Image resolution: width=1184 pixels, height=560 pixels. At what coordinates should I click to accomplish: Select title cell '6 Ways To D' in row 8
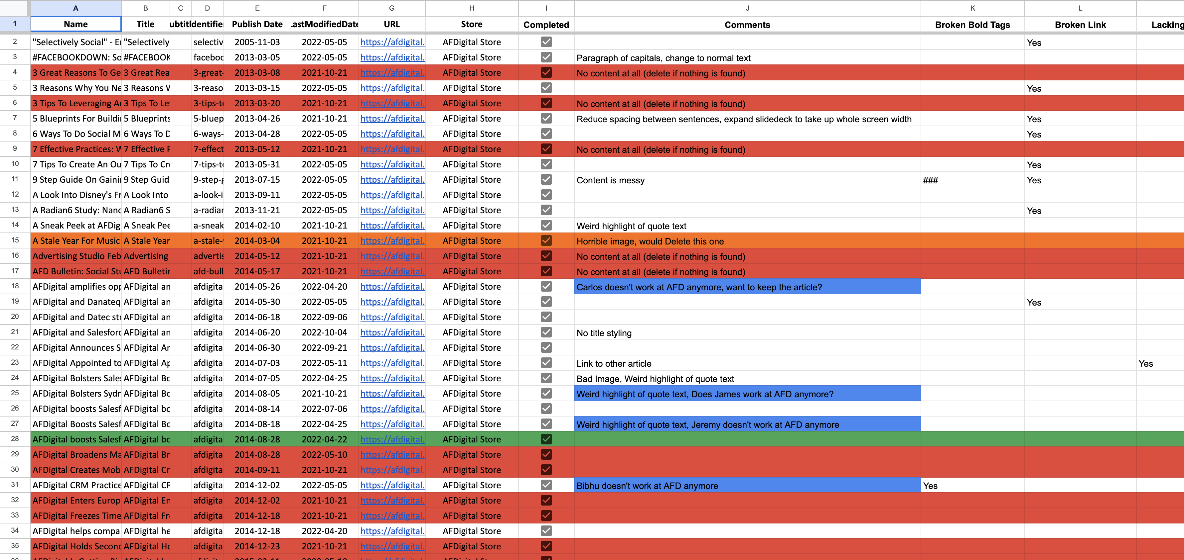point(146,134)
